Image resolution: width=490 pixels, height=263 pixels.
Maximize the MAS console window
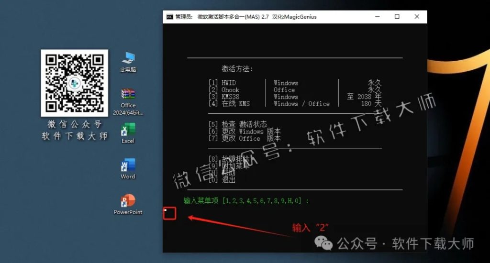tap(397, 17)
